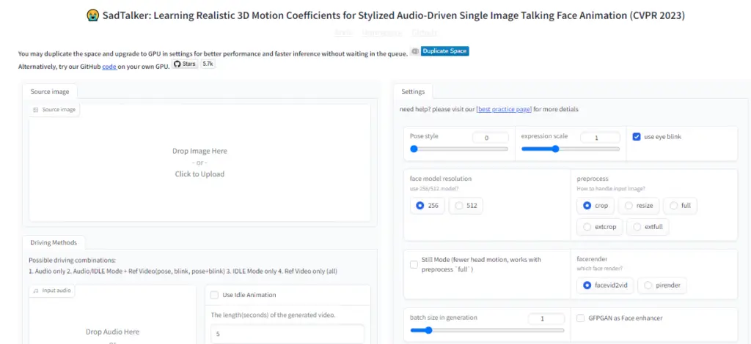Choose the full preprocess option
This screenshot has height=344, width=751.
(x=680, y=206)
